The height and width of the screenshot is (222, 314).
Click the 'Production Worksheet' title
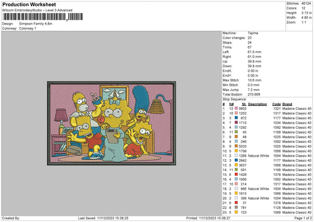[29, 4]
